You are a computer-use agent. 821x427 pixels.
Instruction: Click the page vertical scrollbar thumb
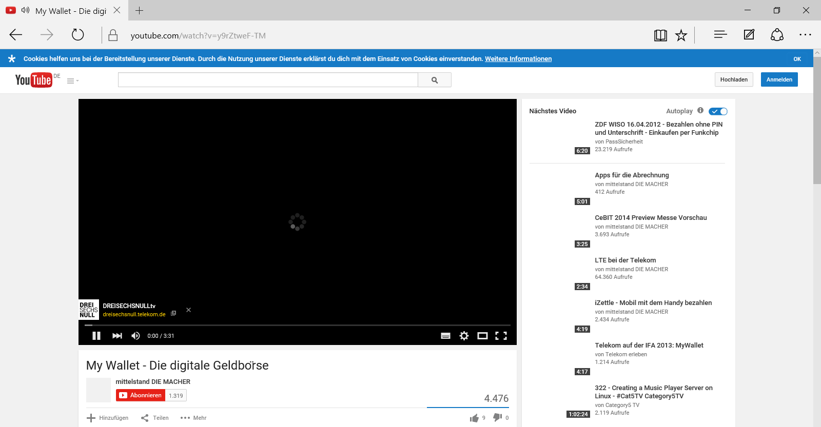tap(817, 120)
